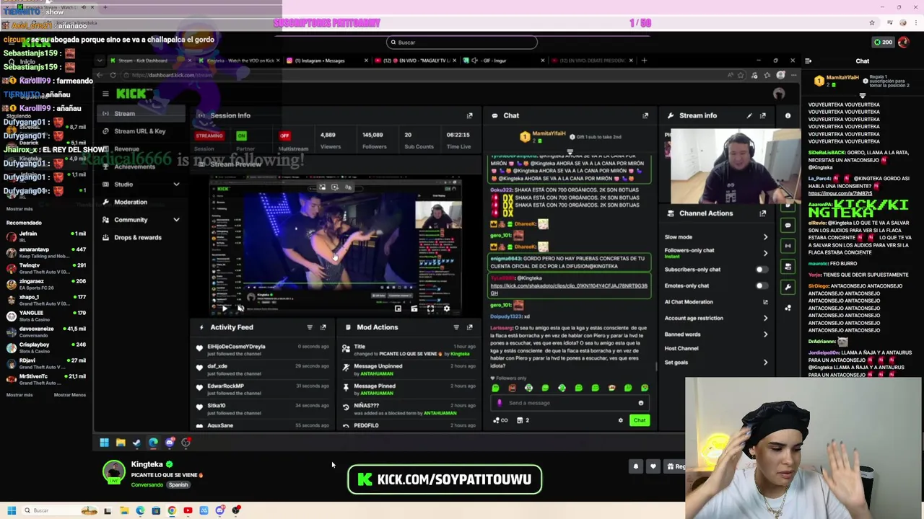
Task: Filter the Activity Feed list
Action: click(x=310, y=327)
